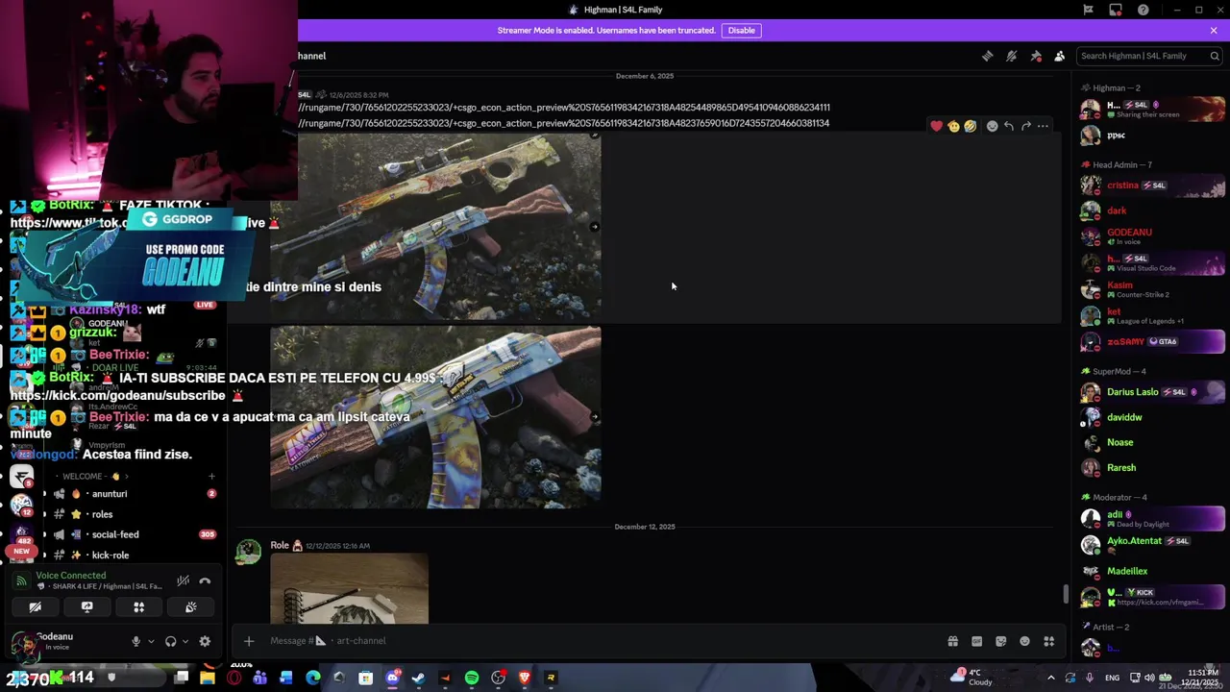1230x692 pixels.
Task: Toggle the member list icon
Action: click(1059, 56)
